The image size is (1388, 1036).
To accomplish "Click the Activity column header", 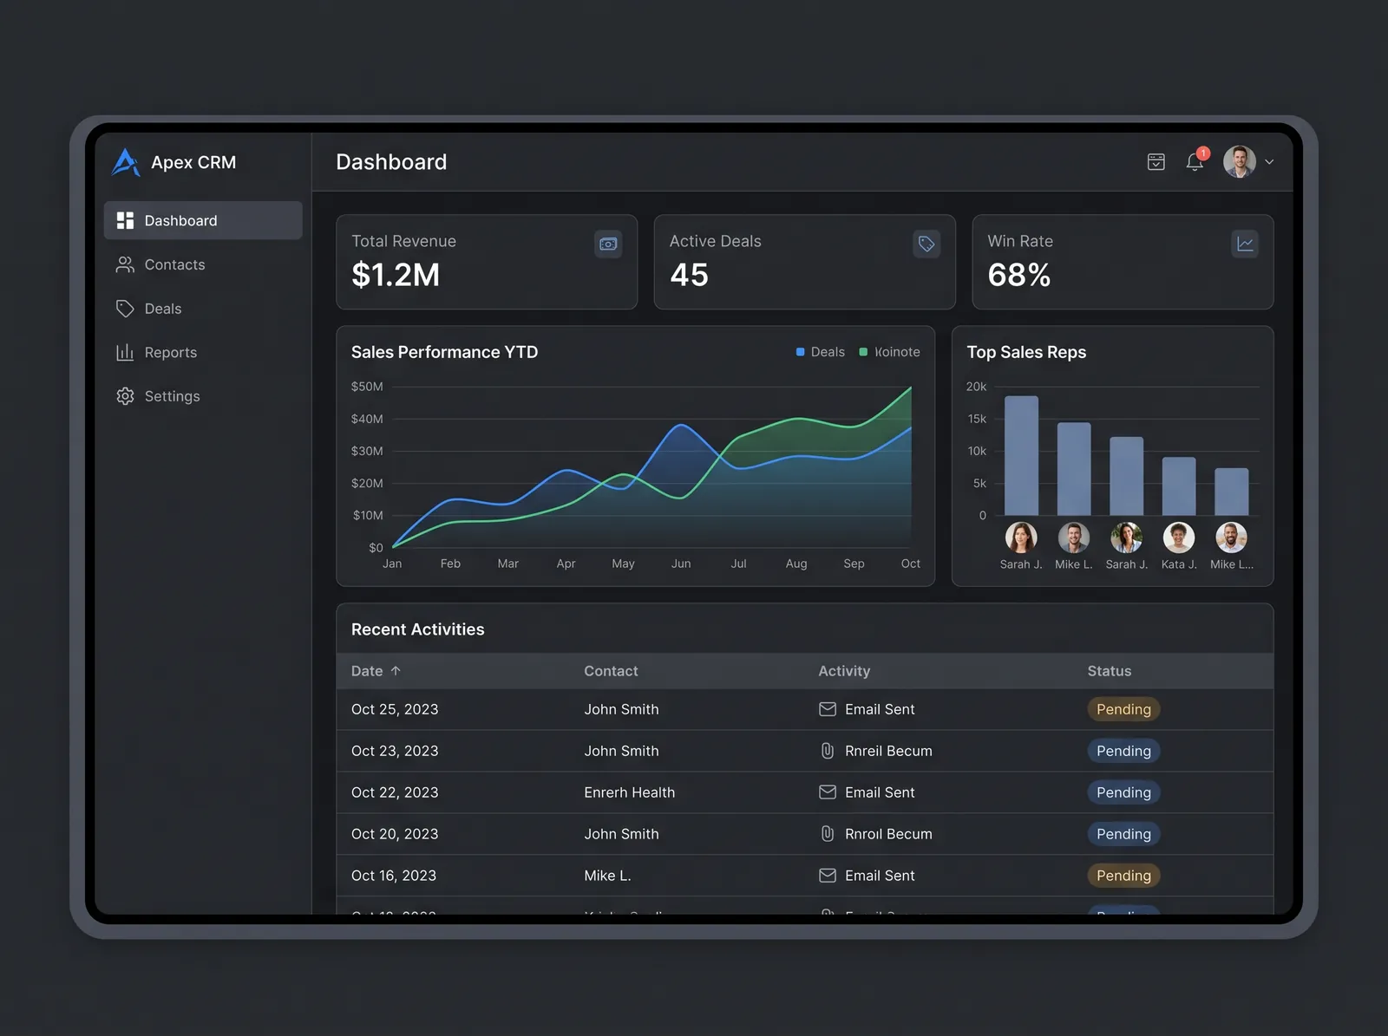I will (844, 671).
